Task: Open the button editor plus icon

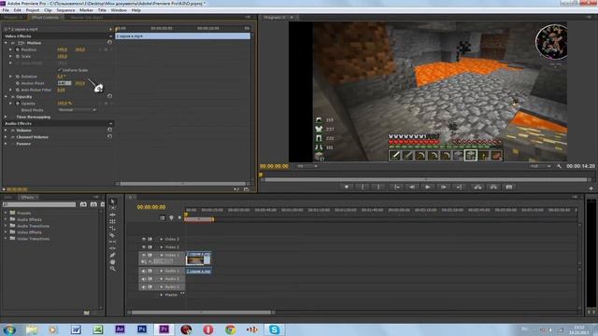Action: [x=591, y=189]
